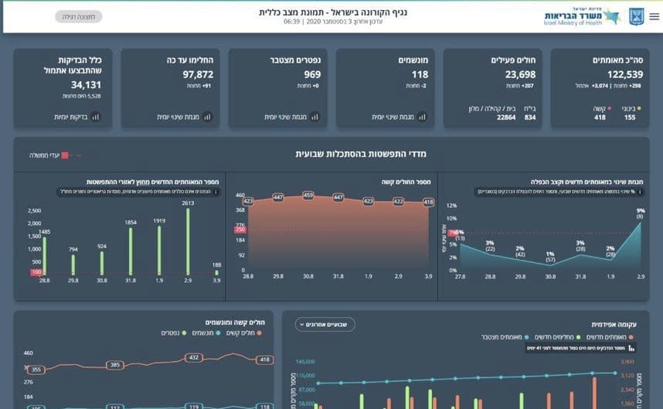The image size is (663, 409).
Task: Click the 2613 bar in new confirmed chart
Action: (x=189, y=242)
